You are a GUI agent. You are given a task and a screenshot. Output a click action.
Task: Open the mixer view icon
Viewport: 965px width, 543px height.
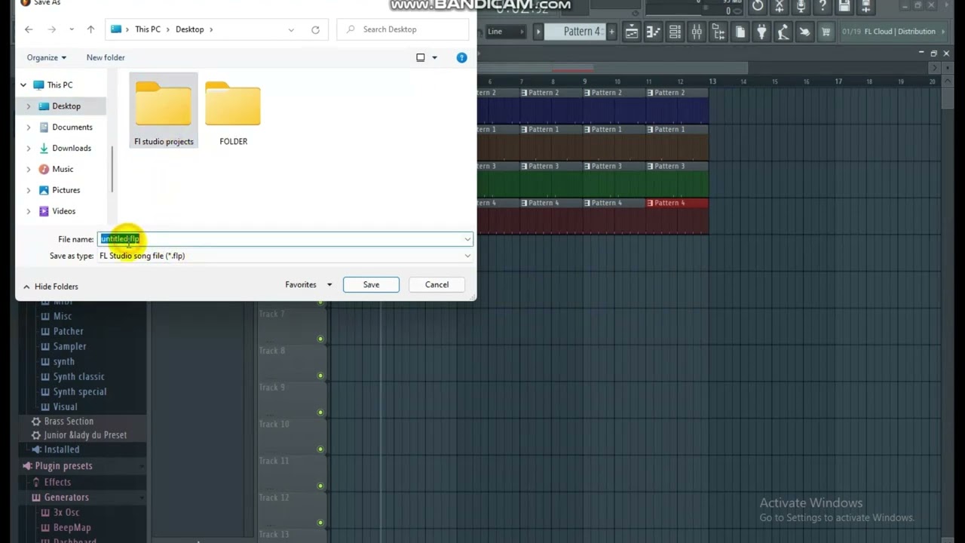point(697,32)
